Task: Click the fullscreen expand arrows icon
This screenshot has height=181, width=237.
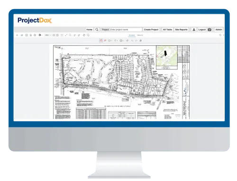Action: click(x=62, y=35)
